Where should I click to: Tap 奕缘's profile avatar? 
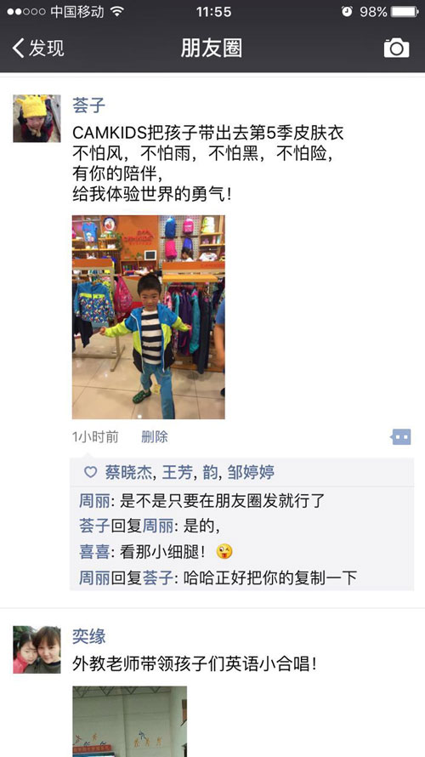[x=37, y=649]
